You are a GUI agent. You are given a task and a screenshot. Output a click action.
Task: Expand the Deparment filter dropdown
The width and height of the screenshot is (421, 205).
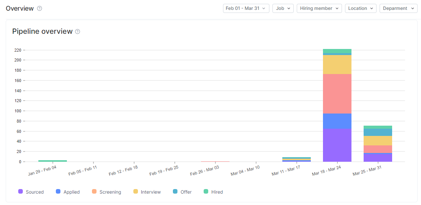click(399, 8)
